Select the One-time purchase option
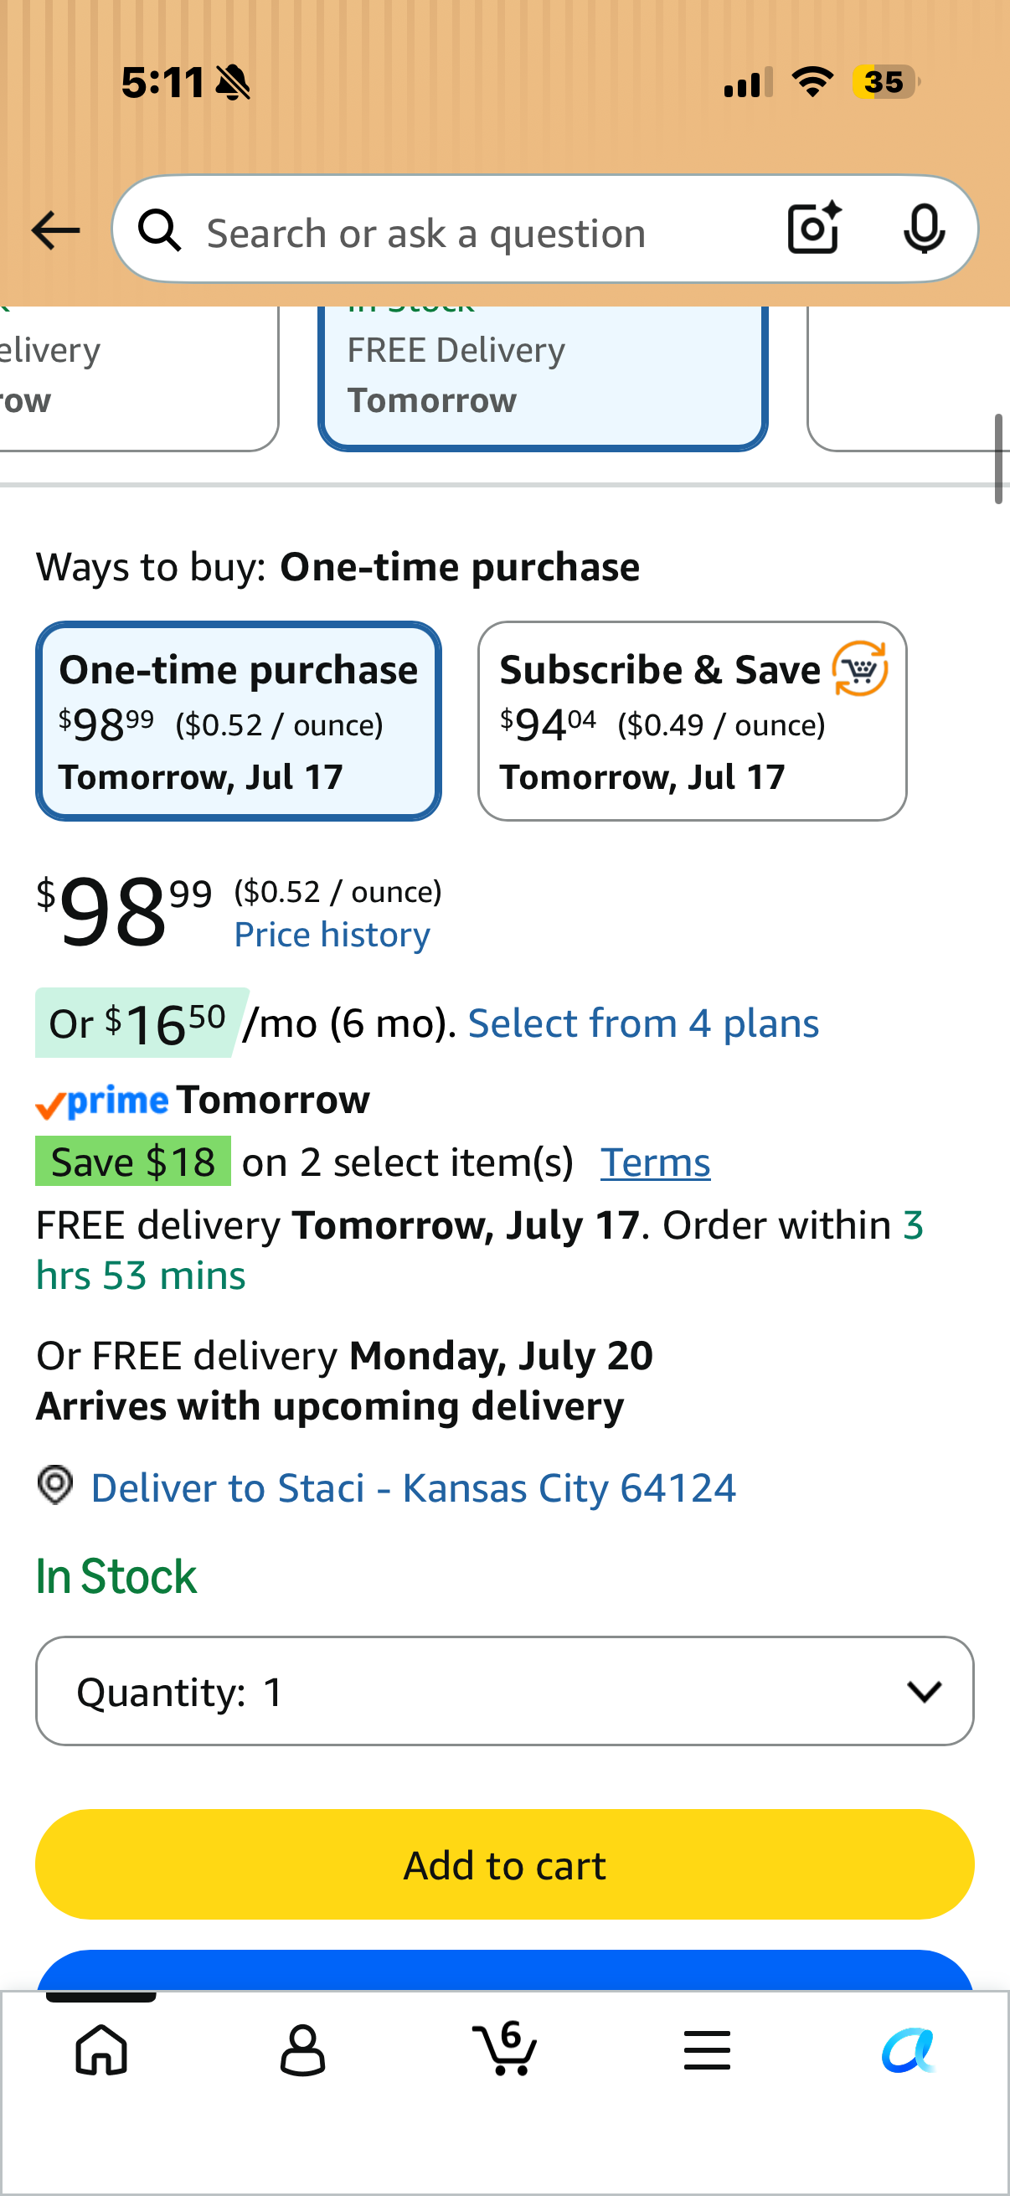The image size is (1010, 2196). (x=239, y=721)
